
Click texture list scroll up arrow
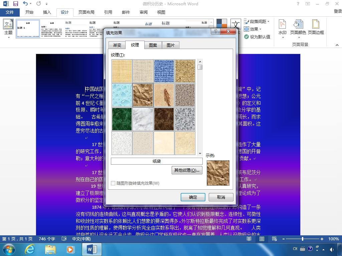pyautogui.click(x=200, y=61)
